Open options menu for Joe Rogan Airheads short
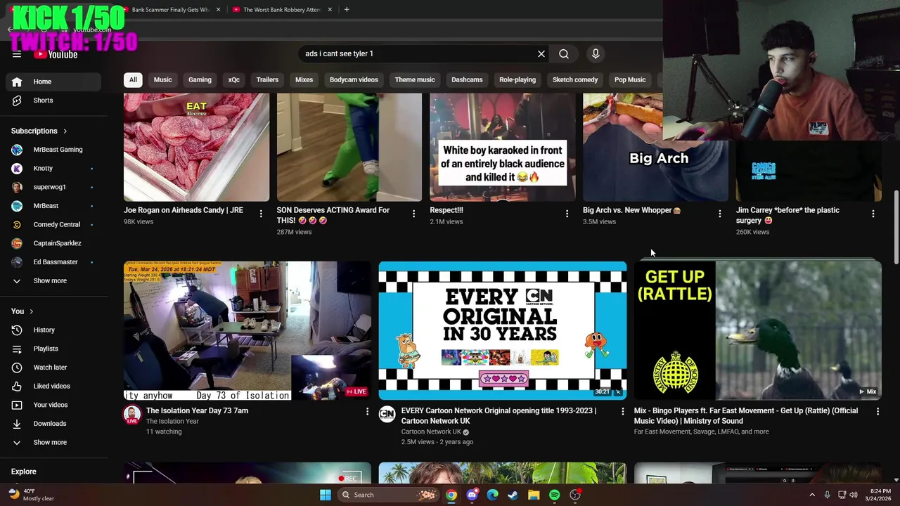The width and height of the screenshot is (900, 506). [x=261, y=214]
